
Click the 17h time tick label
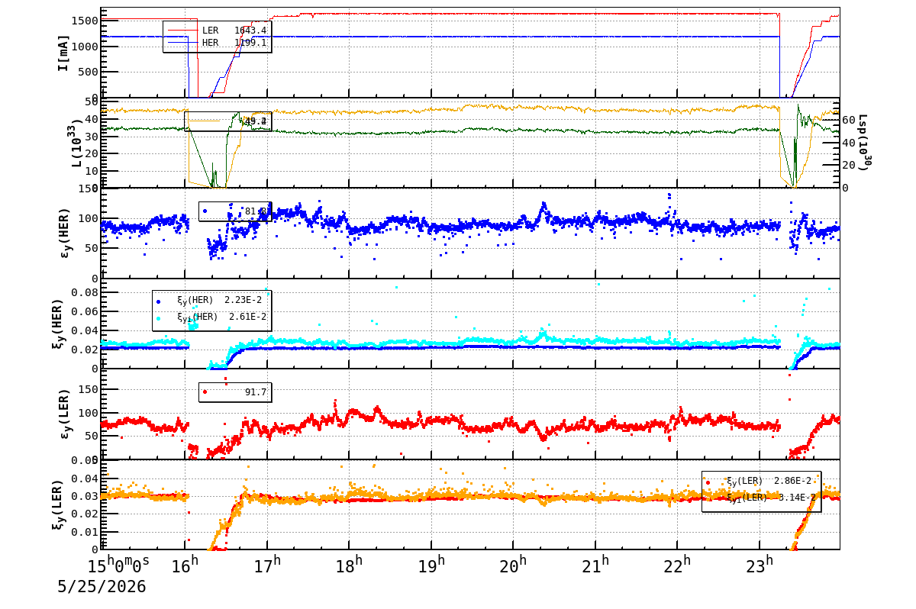266,566
